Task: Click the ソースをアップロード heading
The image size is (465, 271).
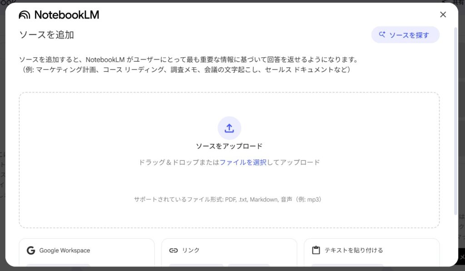Action: click(x=229, y=146)
